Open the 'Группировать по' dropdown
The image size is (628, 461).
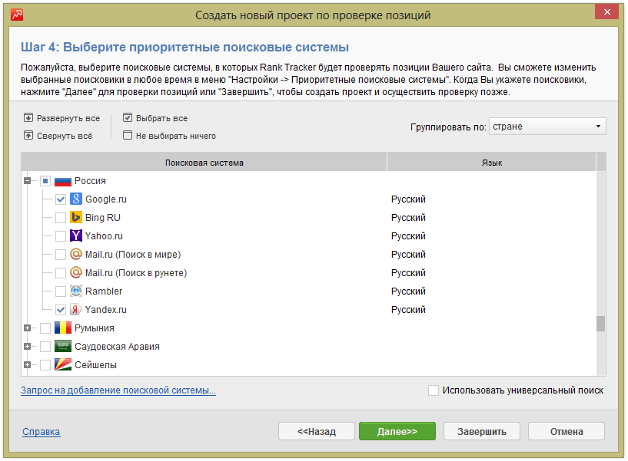[547, 127]
